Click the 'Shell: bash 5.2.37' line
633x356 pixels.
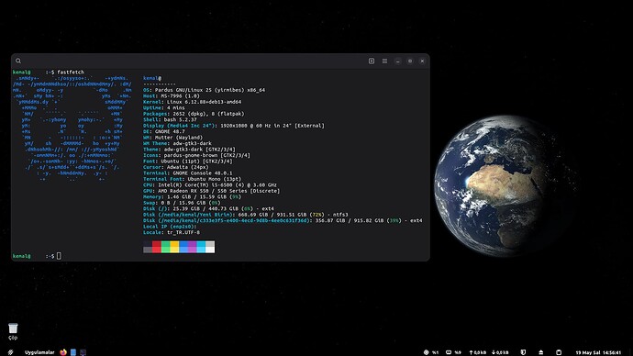tap(170, 120)
